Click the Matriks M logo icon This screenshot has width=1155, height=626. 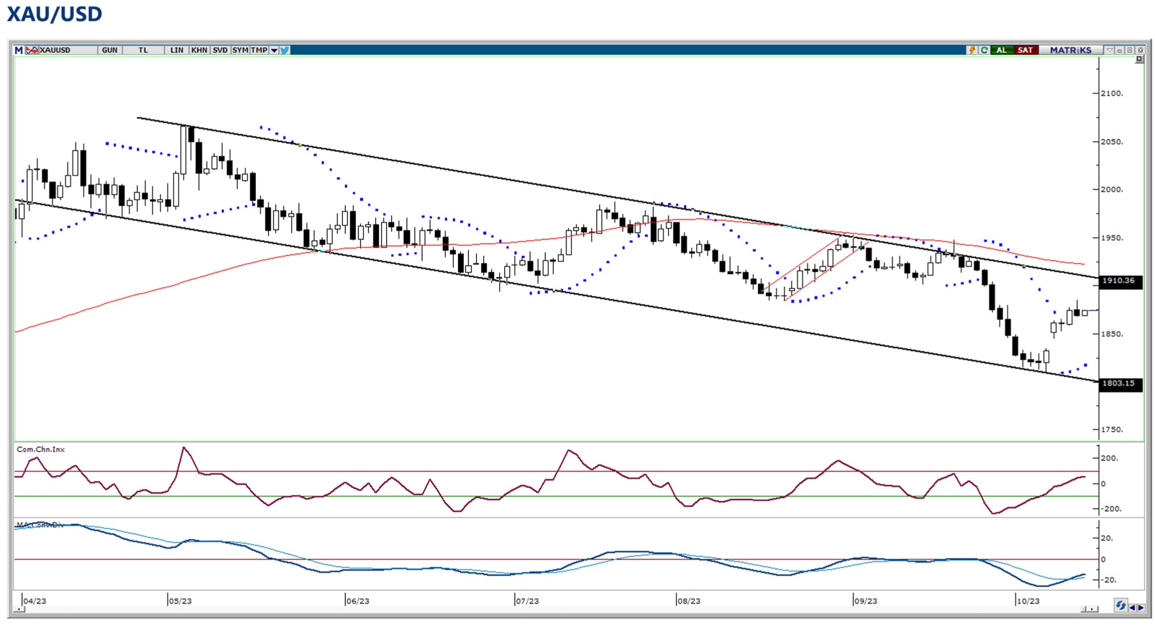point(19,50)
